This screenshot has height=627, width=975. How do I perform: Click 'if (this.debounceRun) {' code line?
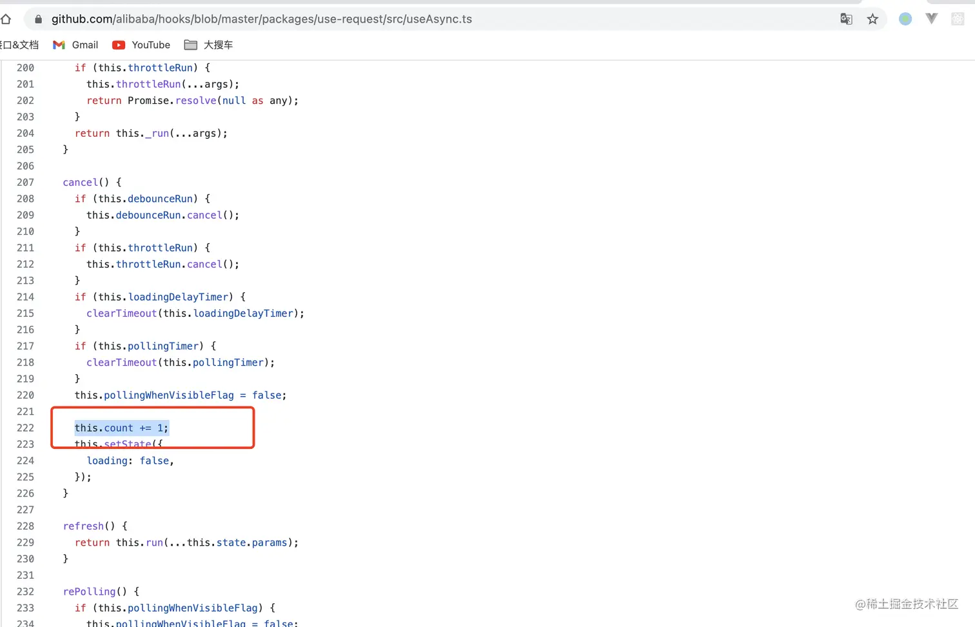pos(143,199)
